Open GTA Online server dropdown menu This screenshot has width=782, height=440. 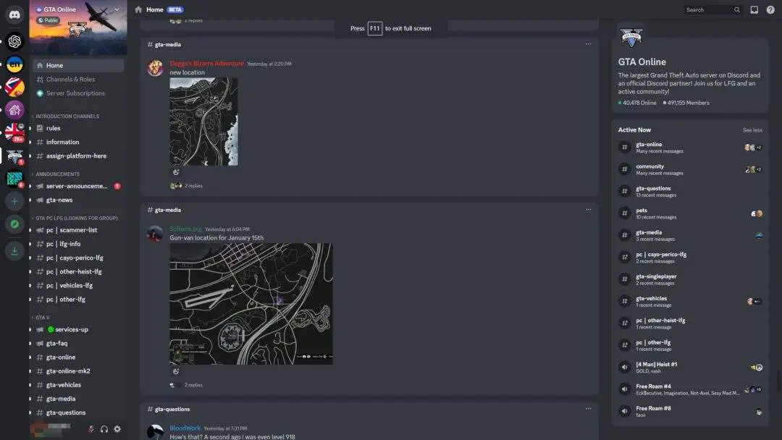pyautogui.click(x=117, y=9)
